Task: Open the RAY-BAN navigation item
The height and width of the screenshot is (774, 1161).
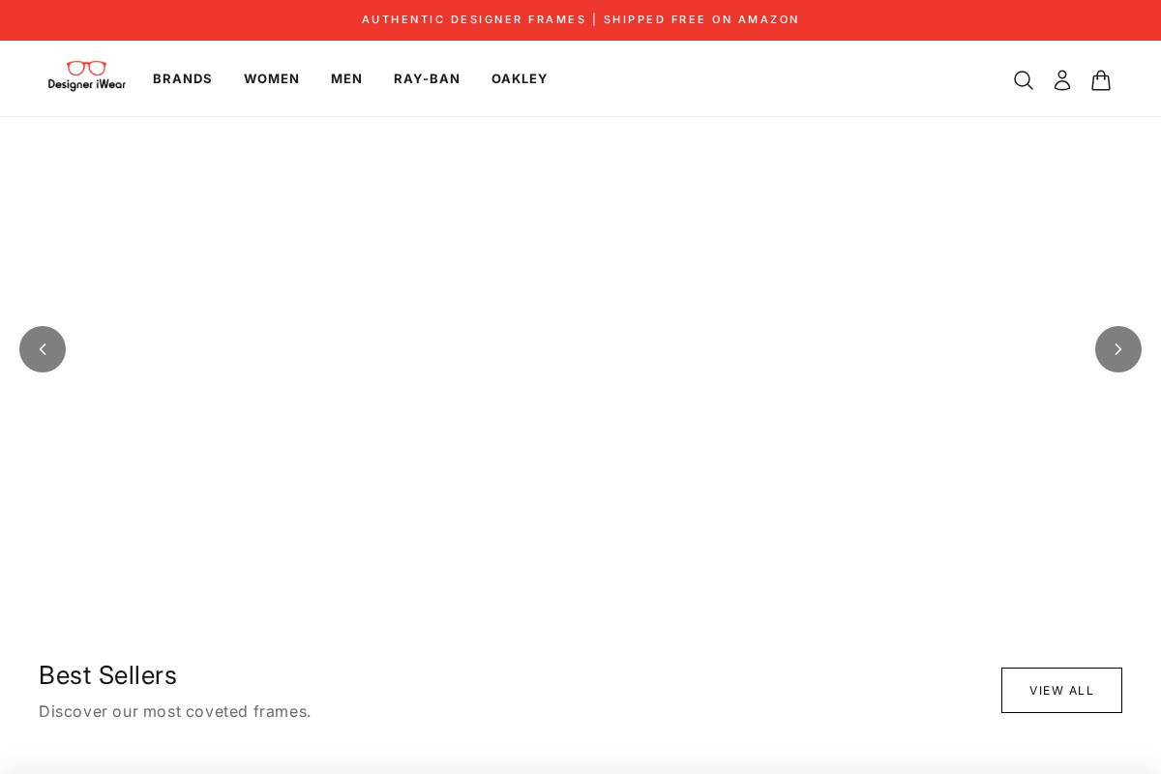Action: click(427, 78)
